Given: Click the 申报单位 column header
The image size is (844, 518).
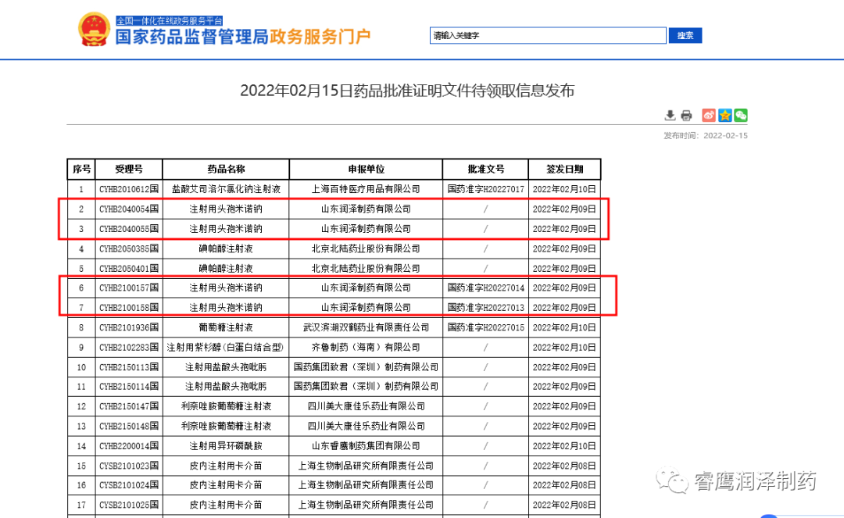Looking at the screenshot, I should coord(366,170).
